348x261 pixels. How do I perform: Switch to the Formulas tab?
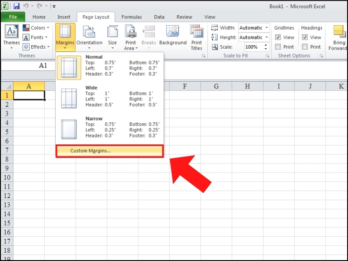132,17
